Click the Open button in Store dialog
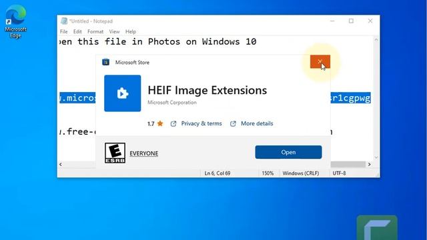 [x=288, y=152]
